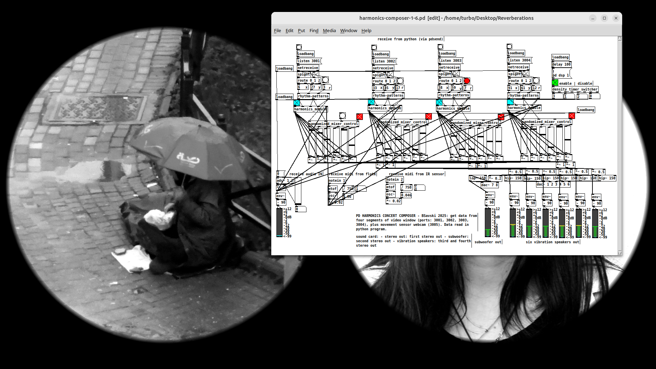
Task: Open the Media menu
Action: pyautogui.click(x=329, y=31)
